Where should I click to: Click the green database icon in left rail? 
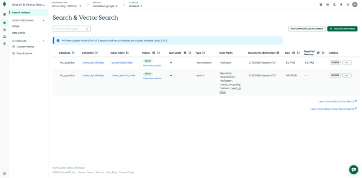pyautogui.click(x=4, y=23)
